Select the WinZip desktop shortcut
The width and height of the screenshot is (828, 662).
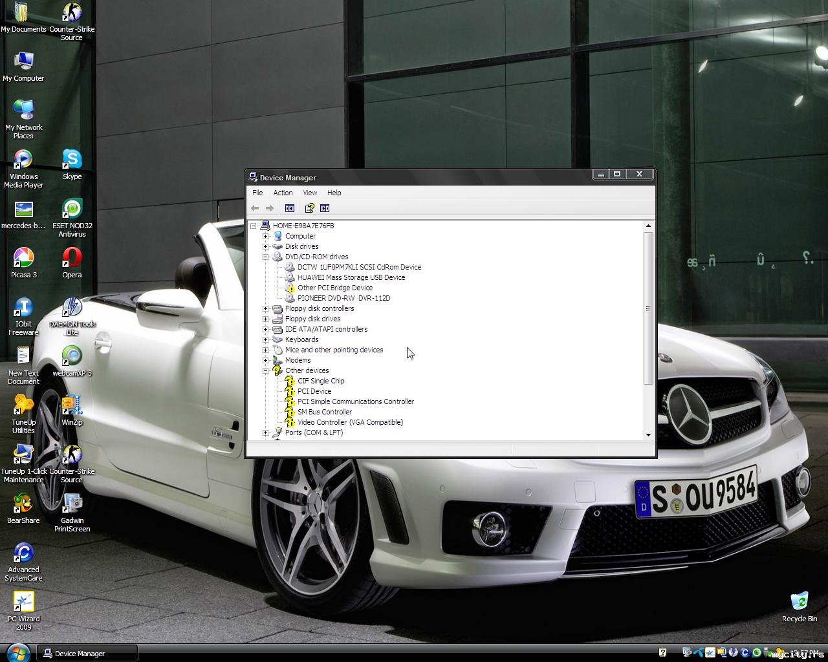click(72, 411)
